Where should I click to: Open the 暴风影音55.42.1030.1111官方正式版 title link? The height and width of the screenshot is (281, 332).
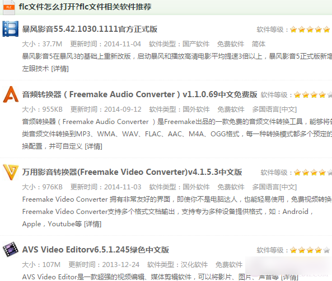pos(90,29)
